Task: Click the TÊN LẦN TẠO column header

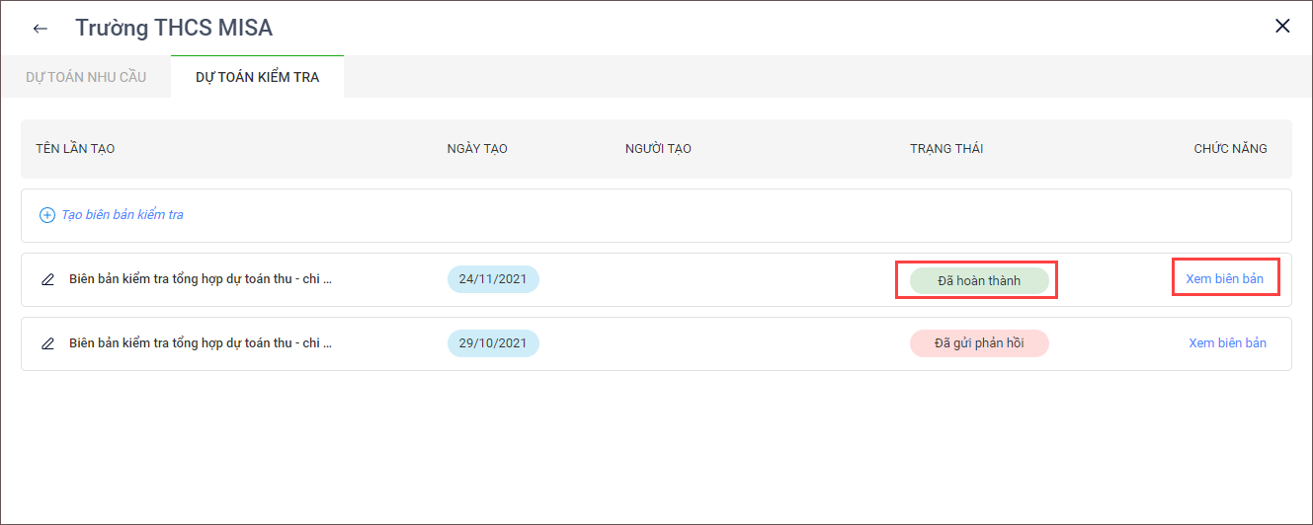Action: point(75,149)
